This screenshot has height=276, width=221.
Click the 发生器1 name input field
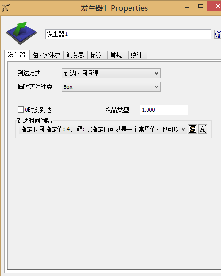(x=128, y=34)
